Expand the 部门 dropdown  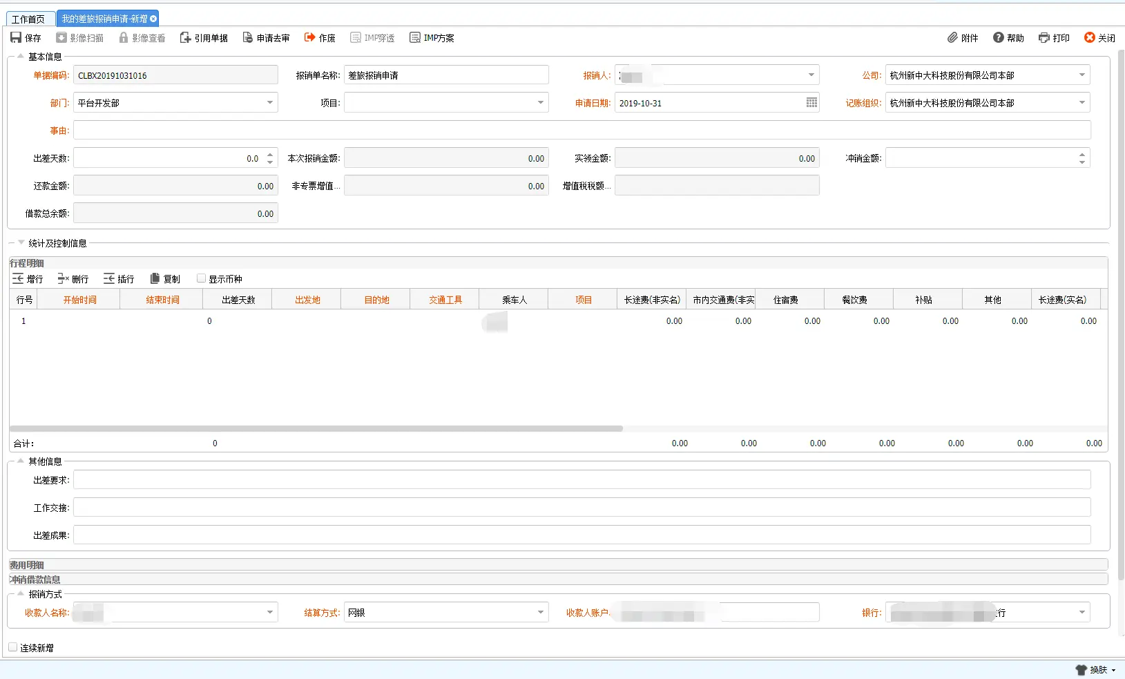tap(270, 103)
